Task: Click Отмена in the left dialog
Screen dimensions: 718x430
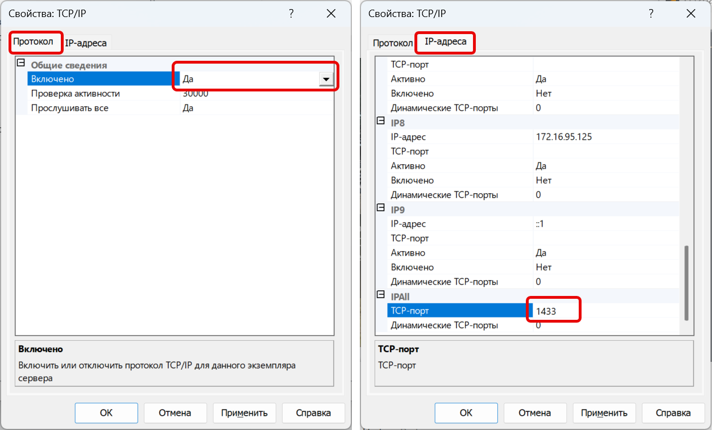Action: pyautogui.click(x=175, y=413)
